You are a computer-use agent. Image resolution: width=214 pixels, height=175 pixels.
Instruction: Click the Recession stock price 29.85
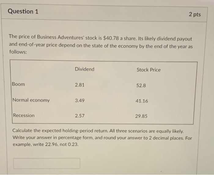141,116
